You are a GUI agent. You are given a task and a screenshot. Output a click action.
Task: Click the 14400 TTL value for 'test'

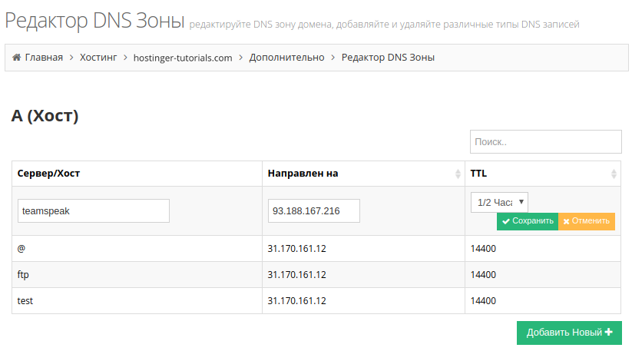tap(483, 301)
